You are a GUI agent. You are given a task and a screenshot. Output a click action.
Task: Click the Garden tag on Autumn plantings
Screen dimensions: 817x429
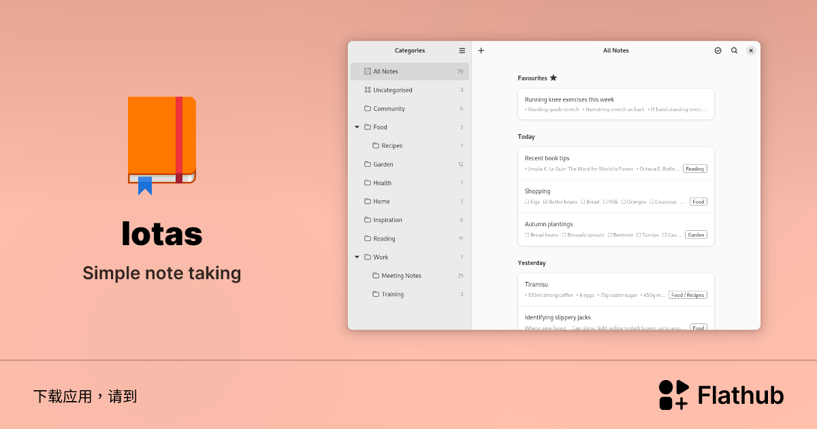pos(696,235)
